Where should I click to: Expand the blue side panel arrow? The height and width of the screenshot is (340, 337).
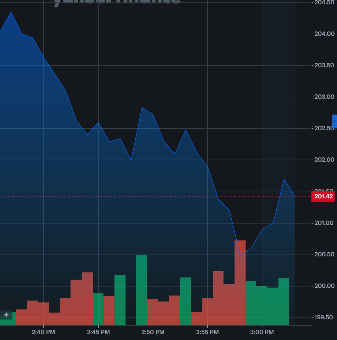click(x=335, y=122)
